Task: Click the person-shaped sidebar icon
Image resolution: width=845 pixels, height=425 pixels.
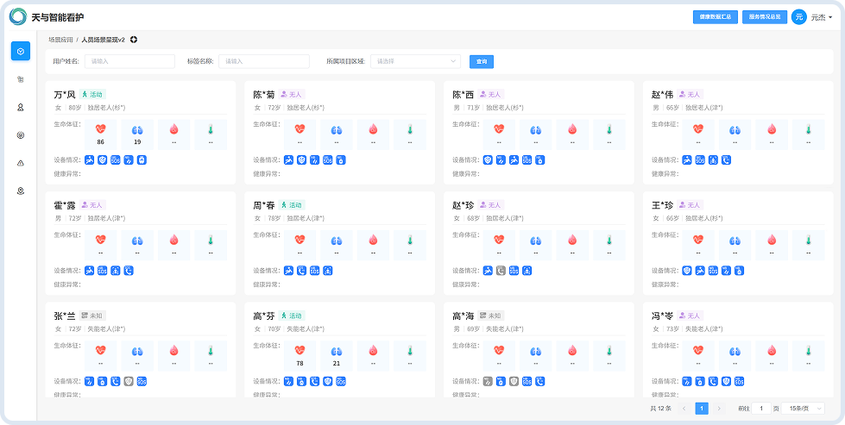Action: tap(21, 107)
